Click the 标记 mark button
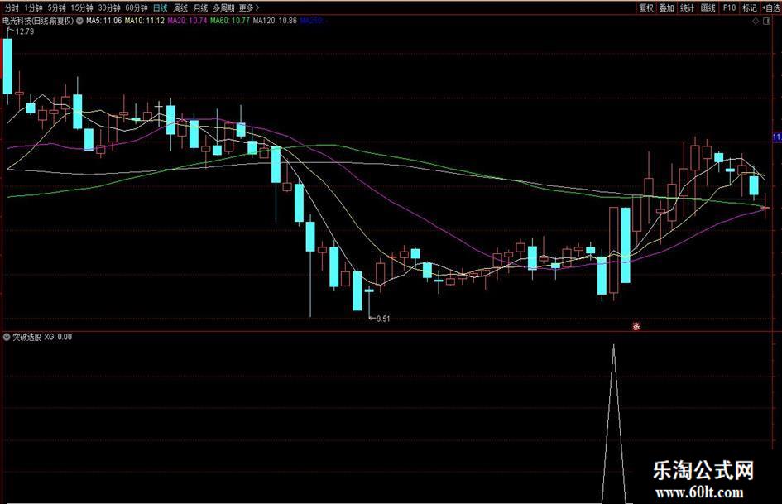The height and width of the screenshot is (504, 782). point(750,8)
